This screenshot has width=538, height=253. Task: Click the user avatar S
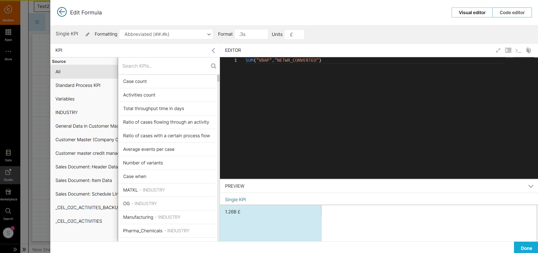(x=8, y=233)
